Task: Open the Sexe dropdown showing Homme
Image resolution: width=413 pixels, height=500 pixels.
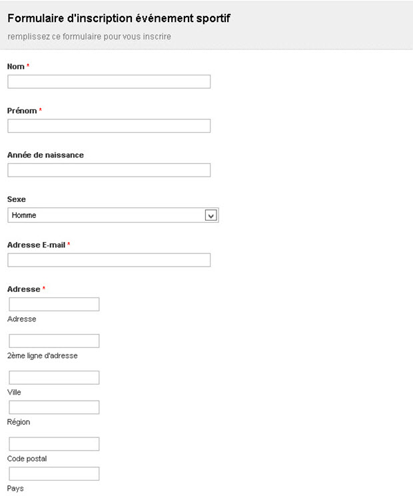Action: [x=107, y=215]
